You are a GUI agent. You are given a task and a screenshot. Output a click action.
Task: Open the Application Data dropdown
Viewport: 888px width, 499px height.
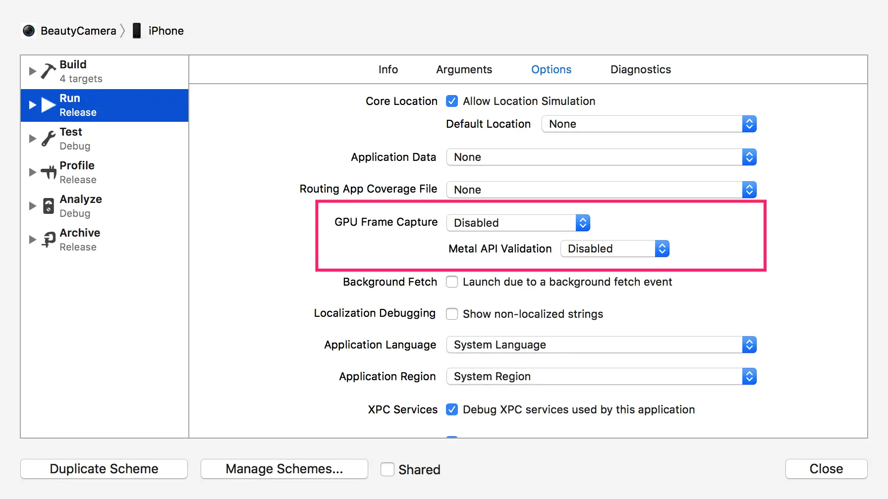[x=601, y=157]
